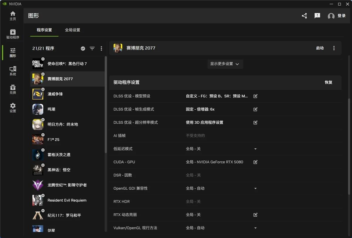Switch to 全局设置 tab
This screenshot has height=238, width=352.
[72, 30]
